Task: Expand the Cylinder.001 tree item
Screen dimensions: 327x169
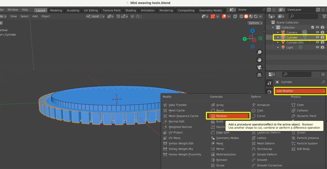Action: pos(278,42)
